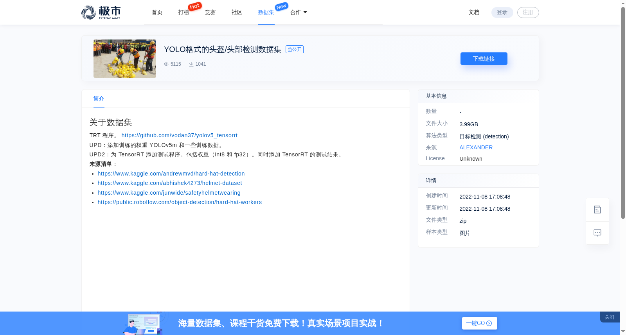Click the banner illustration image
626x335 pixels.
(x=144, y=323)
